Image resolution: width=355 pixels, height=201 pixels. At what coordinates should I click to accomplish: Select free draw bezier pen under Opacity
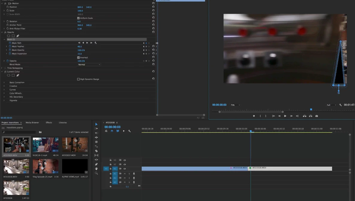coord(18,36)
